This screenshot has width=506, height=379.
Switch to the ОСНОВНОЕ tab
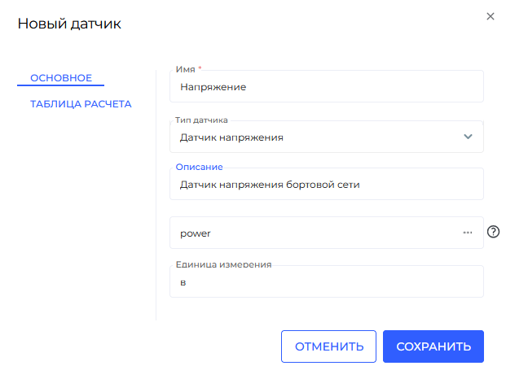point(60,78)
